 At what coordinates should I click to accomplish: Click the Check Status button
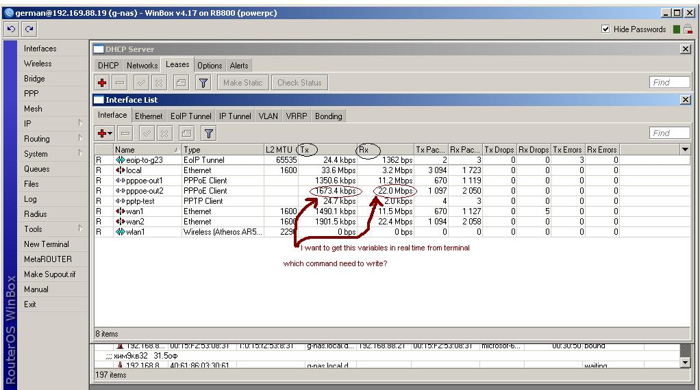pos(299,83)
